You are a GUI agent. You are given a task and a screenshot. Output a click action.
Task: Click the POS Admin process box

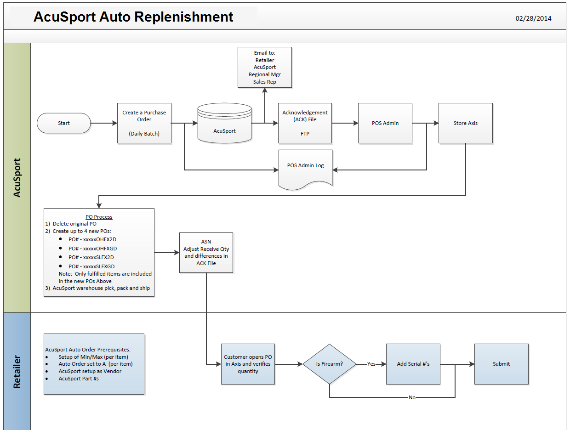coord(385,123)
